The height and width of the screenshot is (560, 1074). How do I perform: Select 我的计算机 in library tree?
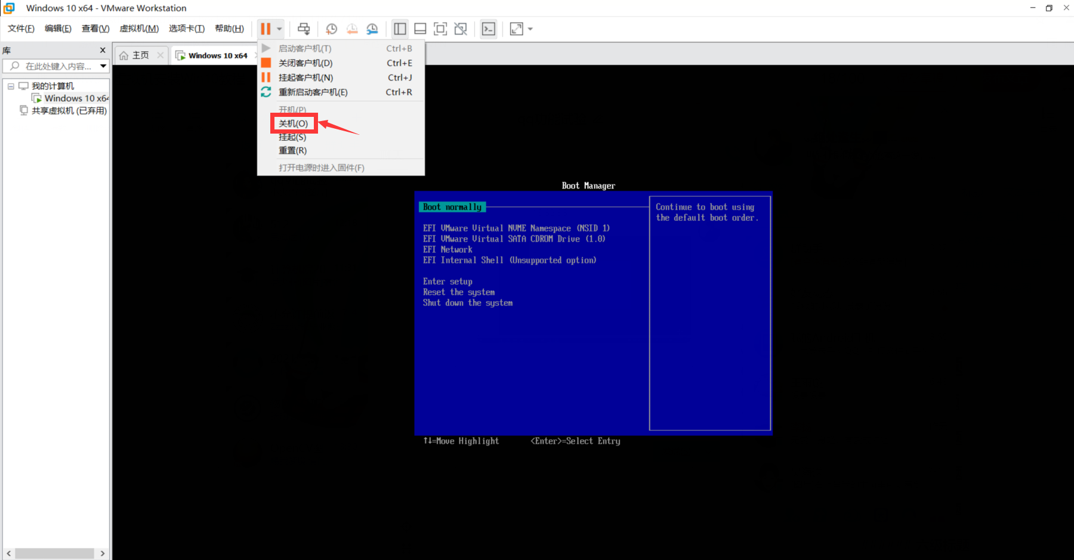[x=53, y=86]
